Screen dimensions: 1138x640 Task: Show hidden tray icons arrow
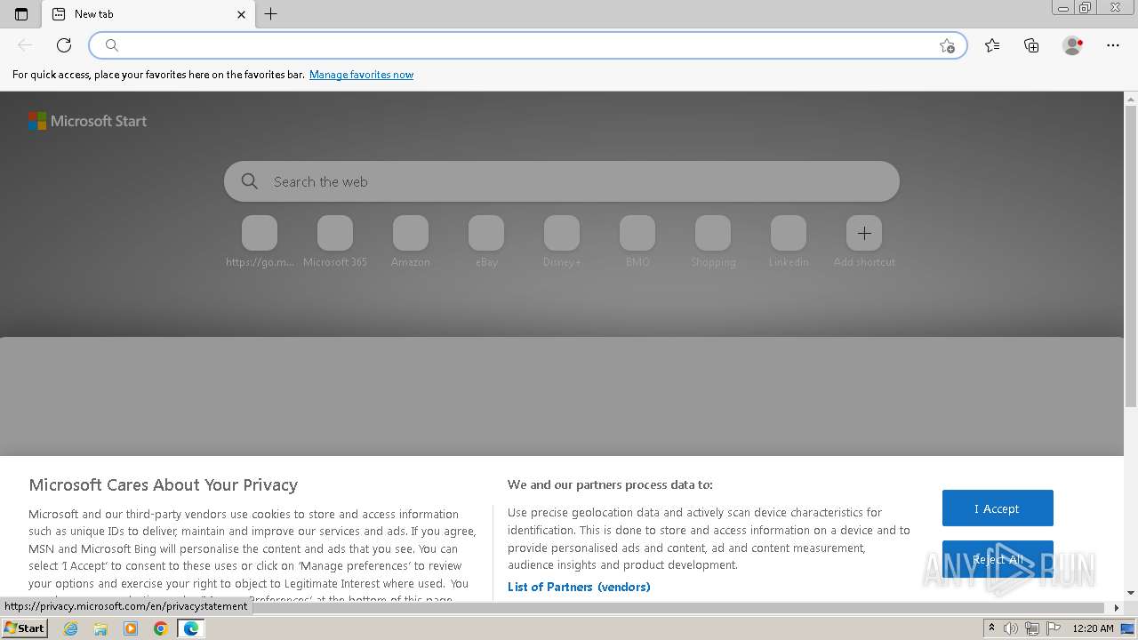992,628
